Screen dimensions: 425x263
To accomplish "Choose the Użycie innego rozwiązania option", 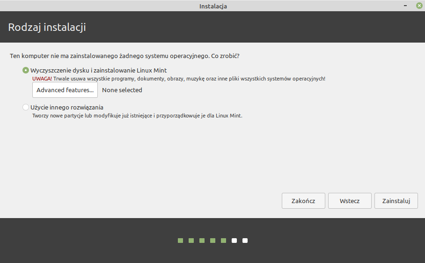I will [x=26, y=107].
